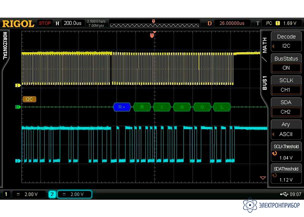Toggle BusStatus ON setting
304x217 pixels.
tap(286, 63)
